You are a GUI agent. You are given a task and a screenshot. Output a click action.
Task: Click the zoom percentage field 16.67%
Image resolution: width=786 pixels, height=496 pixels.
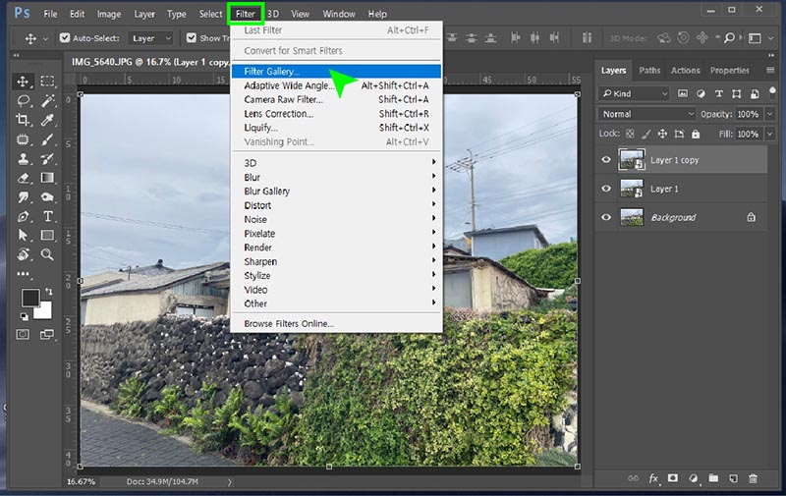click(82, 481)
